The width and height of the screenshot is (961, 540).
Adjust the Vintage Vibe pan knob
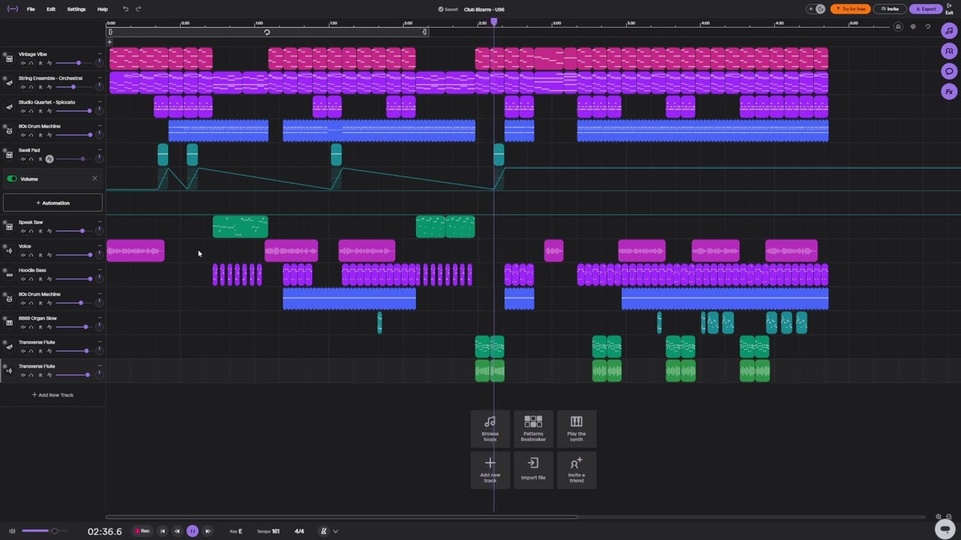[x=99, y=63]
